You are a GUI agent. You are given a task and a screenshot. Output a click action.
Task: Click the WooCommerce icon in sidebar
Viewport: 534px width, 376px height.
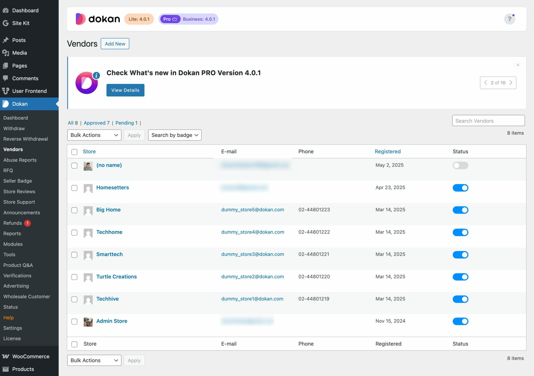tap(6, 356)
